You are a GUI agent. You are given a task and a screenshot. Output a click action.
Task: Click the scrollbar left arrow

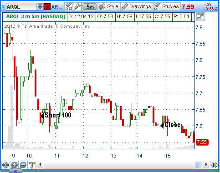point(40,164)
